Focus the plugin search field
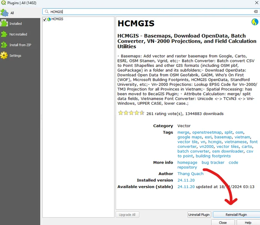This screenshot has width=260, height=225. point(151,11)
